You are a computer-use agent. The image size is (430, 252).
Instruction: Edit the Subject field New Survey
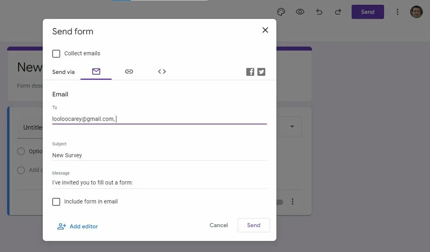pyautogui.click(x=159, y=155)
